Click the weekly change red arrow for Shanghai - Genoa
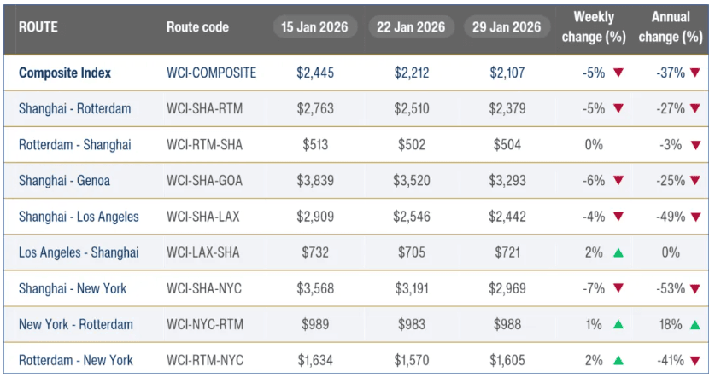Image resolution: width=715 pixels, height=377 pixels. click(x=618, y=181)
